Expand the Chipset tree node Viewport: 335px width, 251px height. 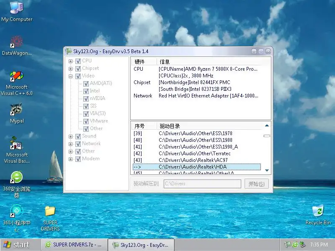coord(70,69)
